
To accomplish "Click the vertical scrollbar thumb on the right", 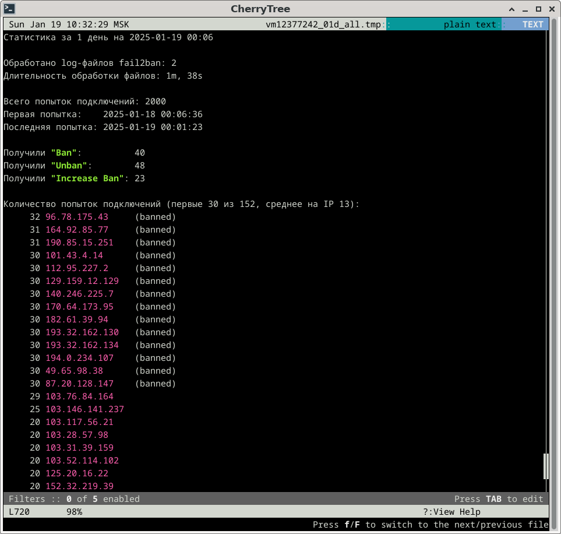I will click(546, 466).
